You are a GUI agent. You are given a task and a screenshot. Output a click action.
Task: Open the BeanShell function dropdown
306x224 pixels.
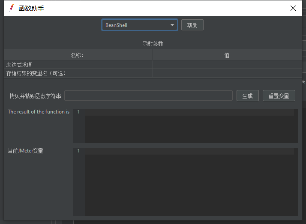coord(140,25)
